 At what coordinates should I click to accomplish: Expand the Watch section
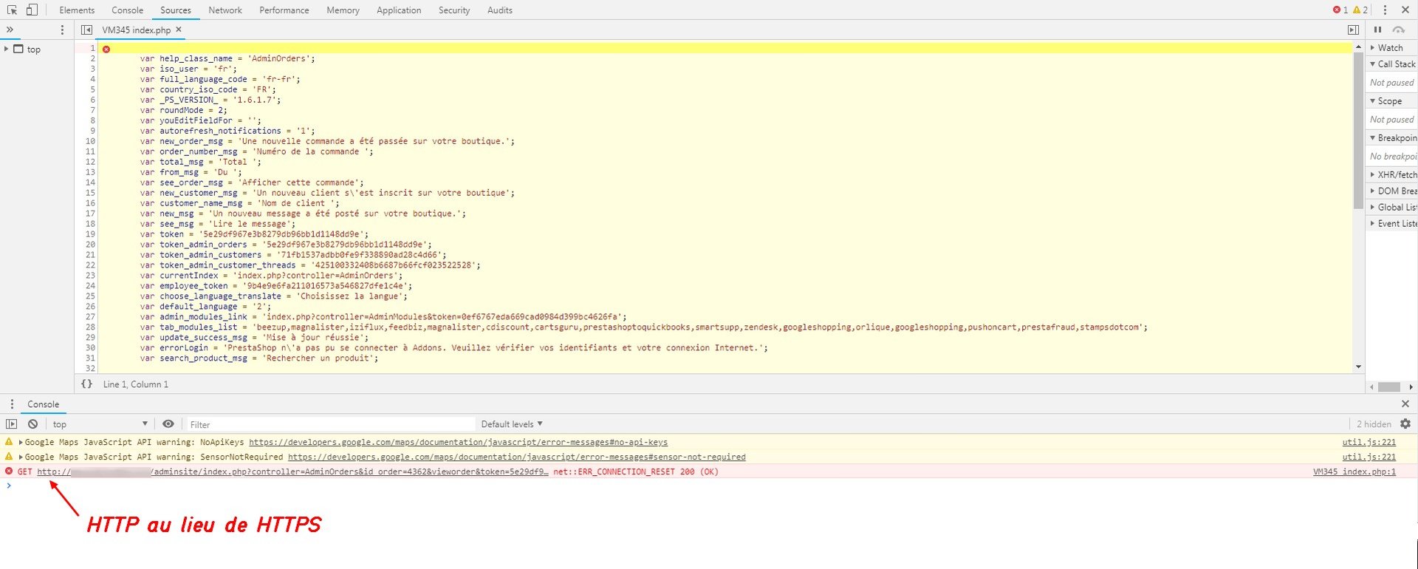tap(1391, 47)
